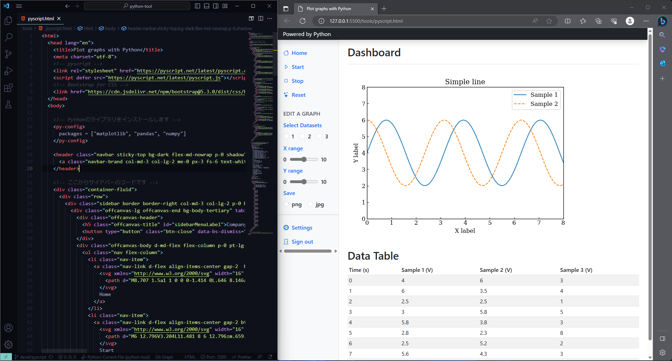
Task: Check dataset 1 checkbox
Action: click(286, 136)
